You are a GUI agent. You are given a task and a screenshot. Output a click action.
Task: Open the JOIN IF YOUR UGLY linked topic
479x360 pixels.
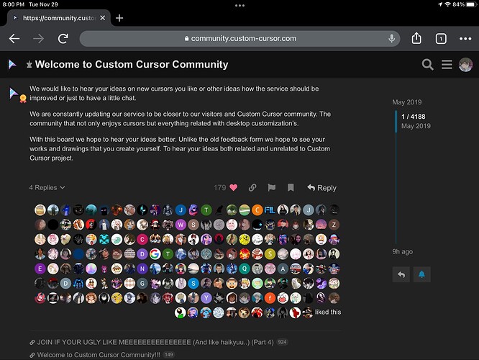point(155,342)
